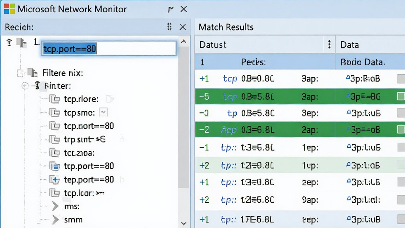
Task: Click the folder icon of tcp.lcar
Action: click(55, 193)
